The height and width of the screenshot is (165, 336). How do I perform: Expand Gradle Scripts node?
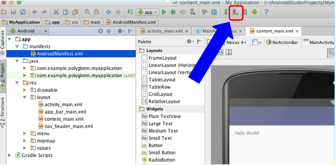[x=9, y=155]
